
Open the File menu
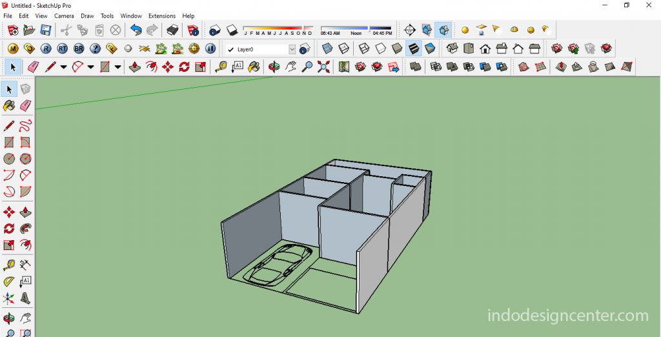8,15
